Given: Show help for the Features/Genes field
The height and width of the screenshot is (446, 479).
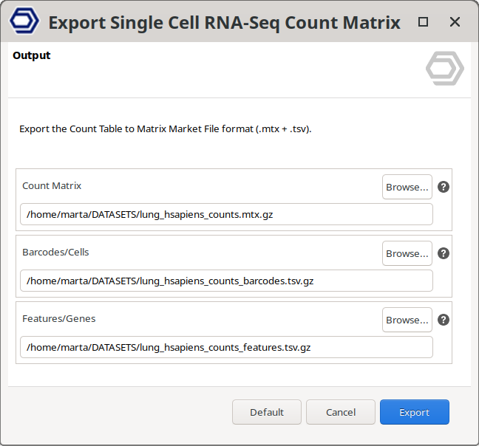Looking at the screenshot, I should (x=444, y=320).
